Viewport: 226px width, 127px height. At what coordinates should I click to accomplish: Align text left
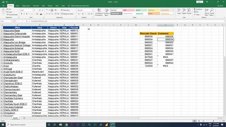coord(47,14)
